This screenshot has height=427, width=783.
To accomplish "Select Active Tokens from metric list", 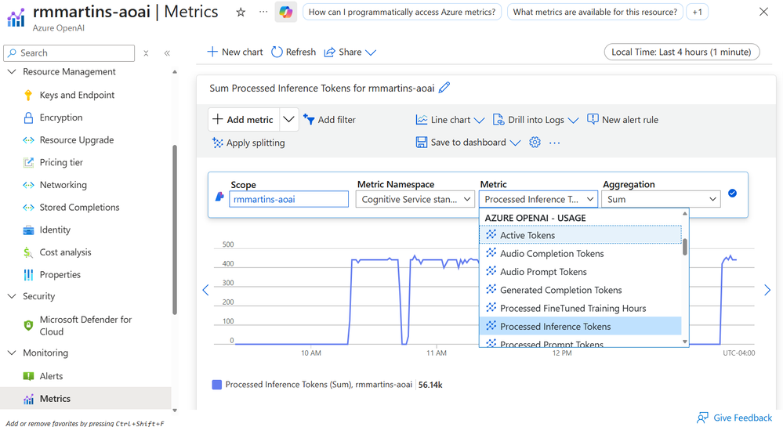I will tap(527, 235).
